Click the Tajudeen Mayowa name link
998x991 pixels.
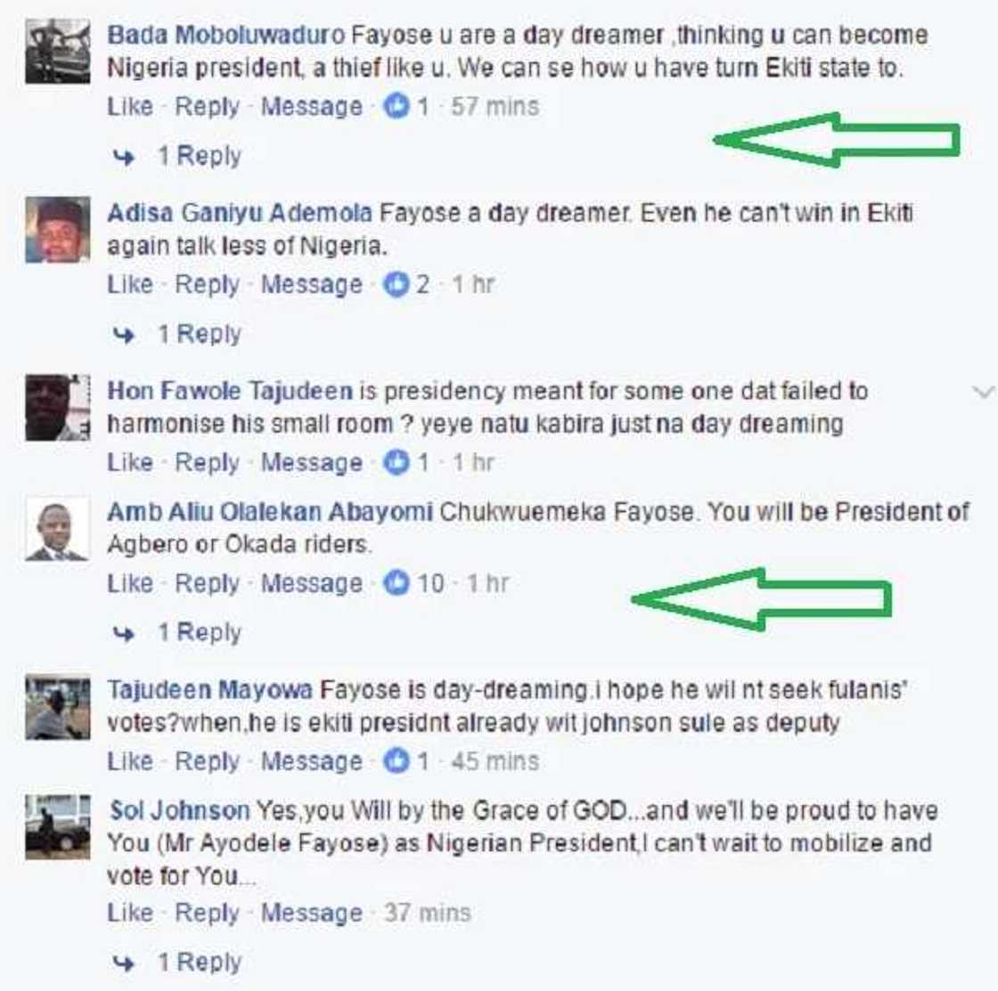click(210, 690)
